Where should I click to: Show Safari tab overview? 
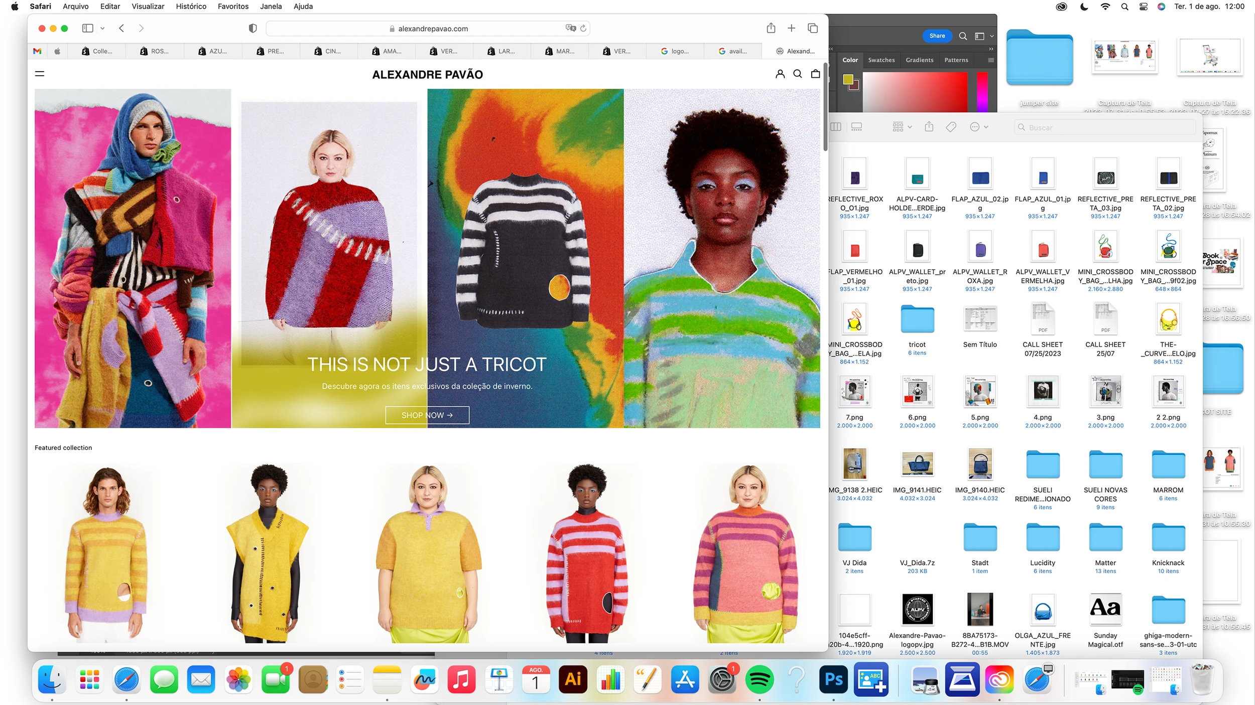point(813,28)
